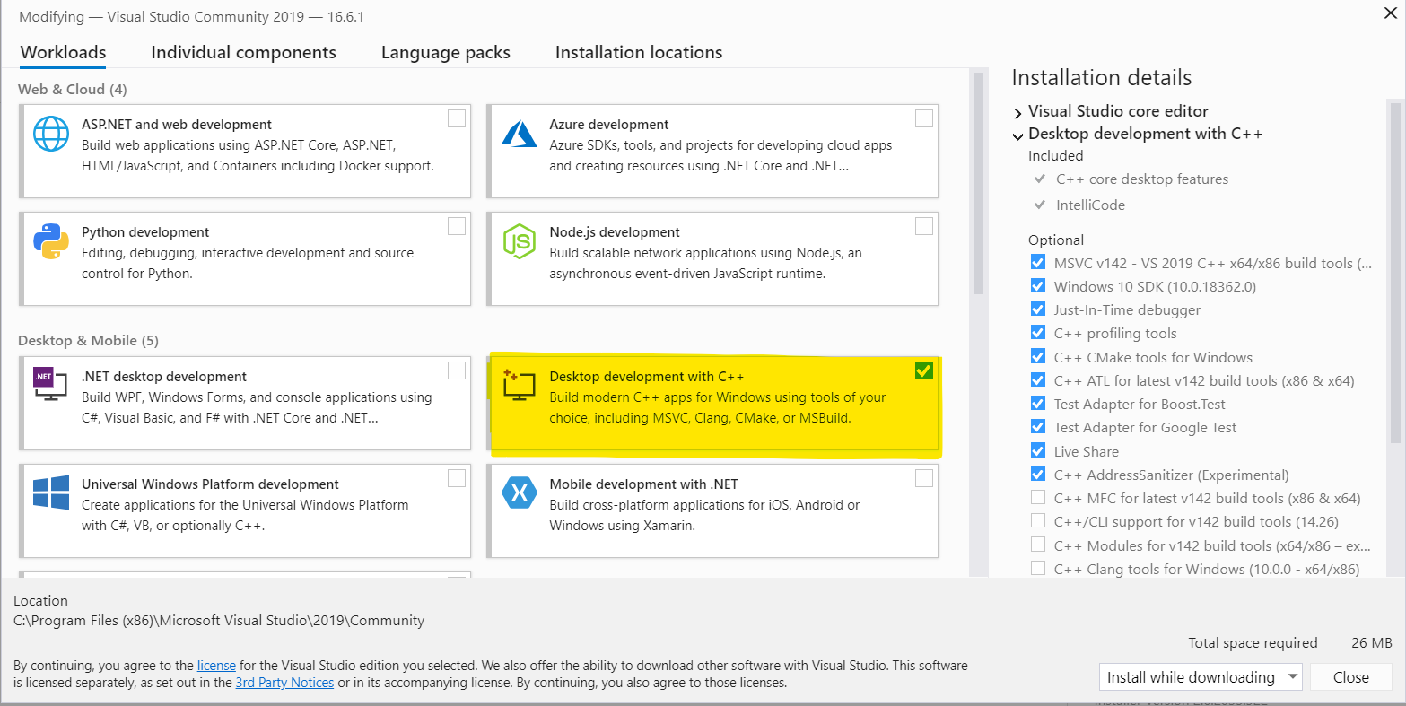Click the Node.js hexagon icon

click(x=519, y=241)
